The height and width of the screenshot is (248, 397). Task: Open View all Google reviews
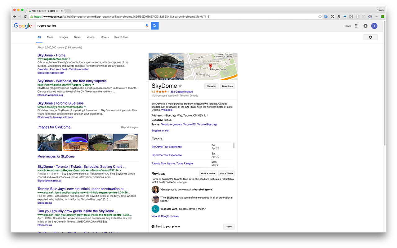click(165, 216)
